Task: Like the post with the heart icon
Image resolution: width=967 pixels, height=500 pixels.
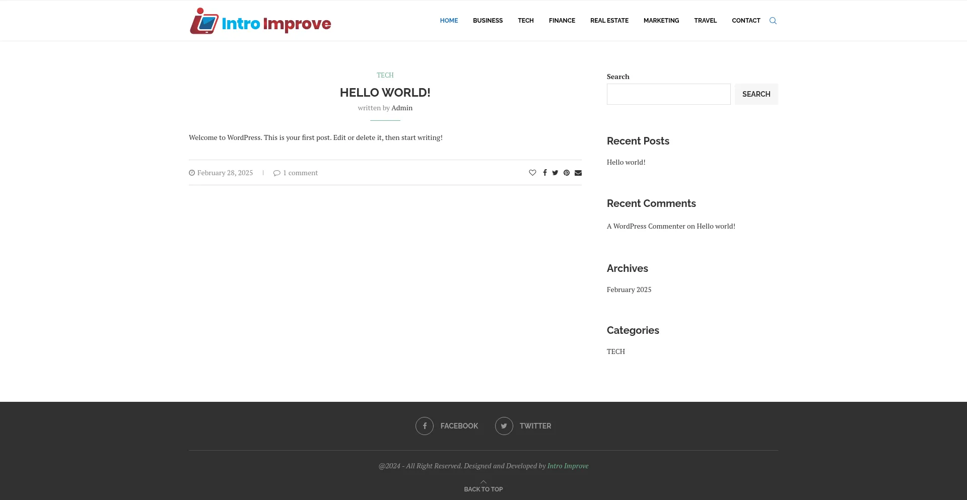Action: pos(532,173)
